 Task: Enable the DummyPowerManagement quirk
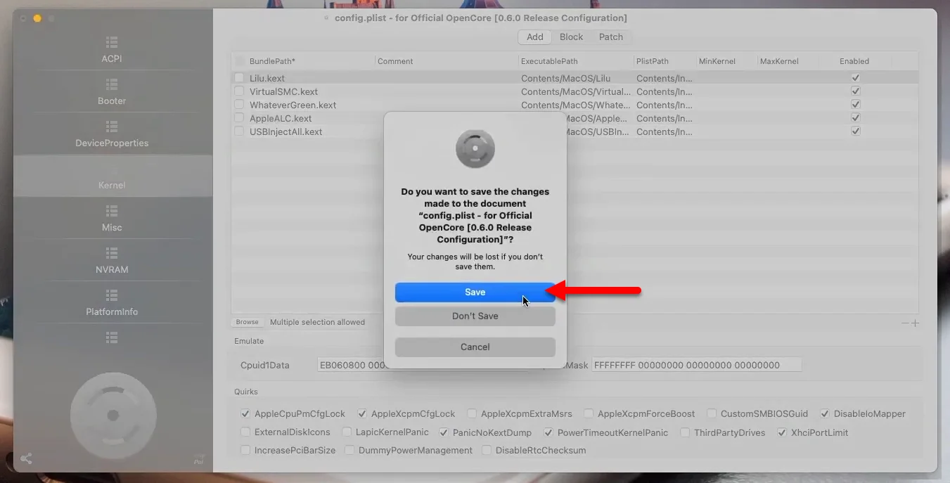[349, 451]
